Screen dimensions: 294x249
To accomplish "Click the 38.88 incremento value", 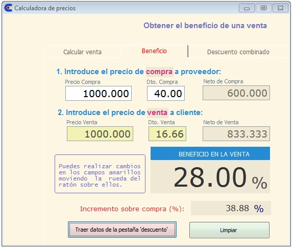I will 231,208.
